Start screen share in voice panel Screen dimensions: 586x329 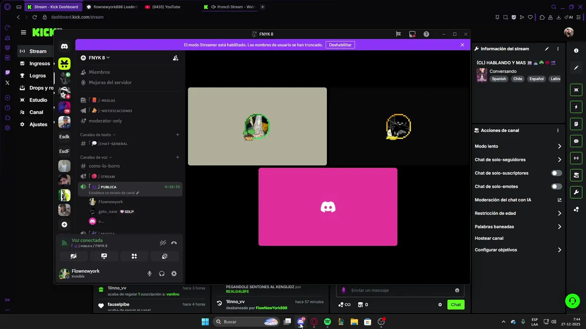[104, 256]
